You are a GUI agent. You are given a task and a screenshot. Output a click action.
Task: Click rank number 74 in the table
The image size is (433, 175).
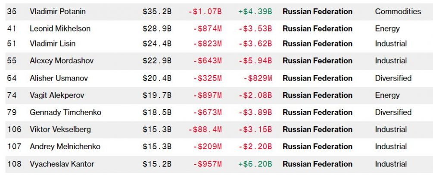12,95
